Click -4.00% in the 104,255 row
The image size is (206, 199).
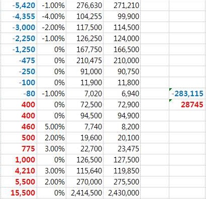(x=51, y=17)
